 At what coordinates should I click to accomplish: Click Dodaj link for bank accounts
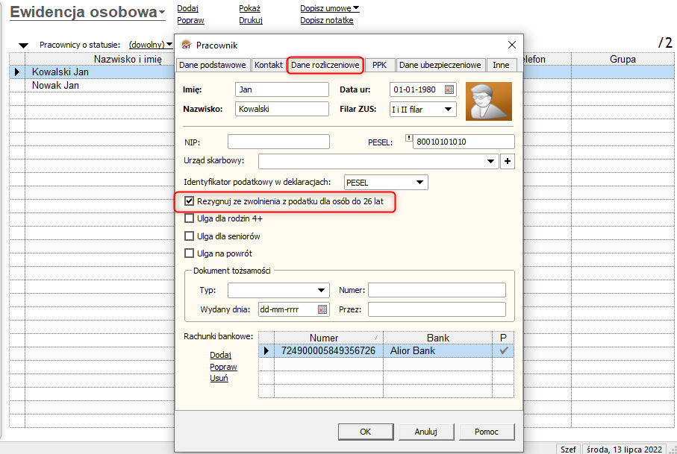click(221, 355)
